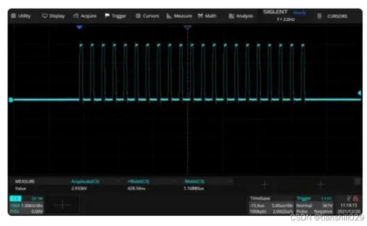
Task: Click the C3 DC trigger source label
Action: (327, 199)
